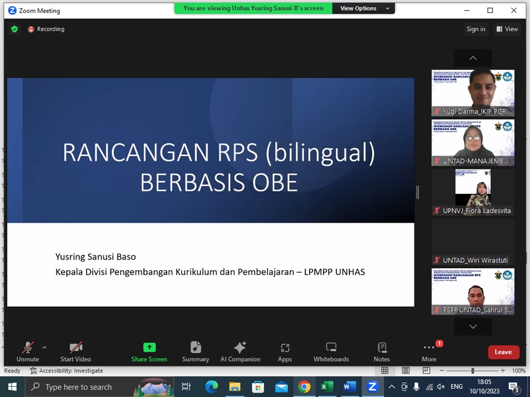Open the AI Companion panel

click(x=240, y=351)
